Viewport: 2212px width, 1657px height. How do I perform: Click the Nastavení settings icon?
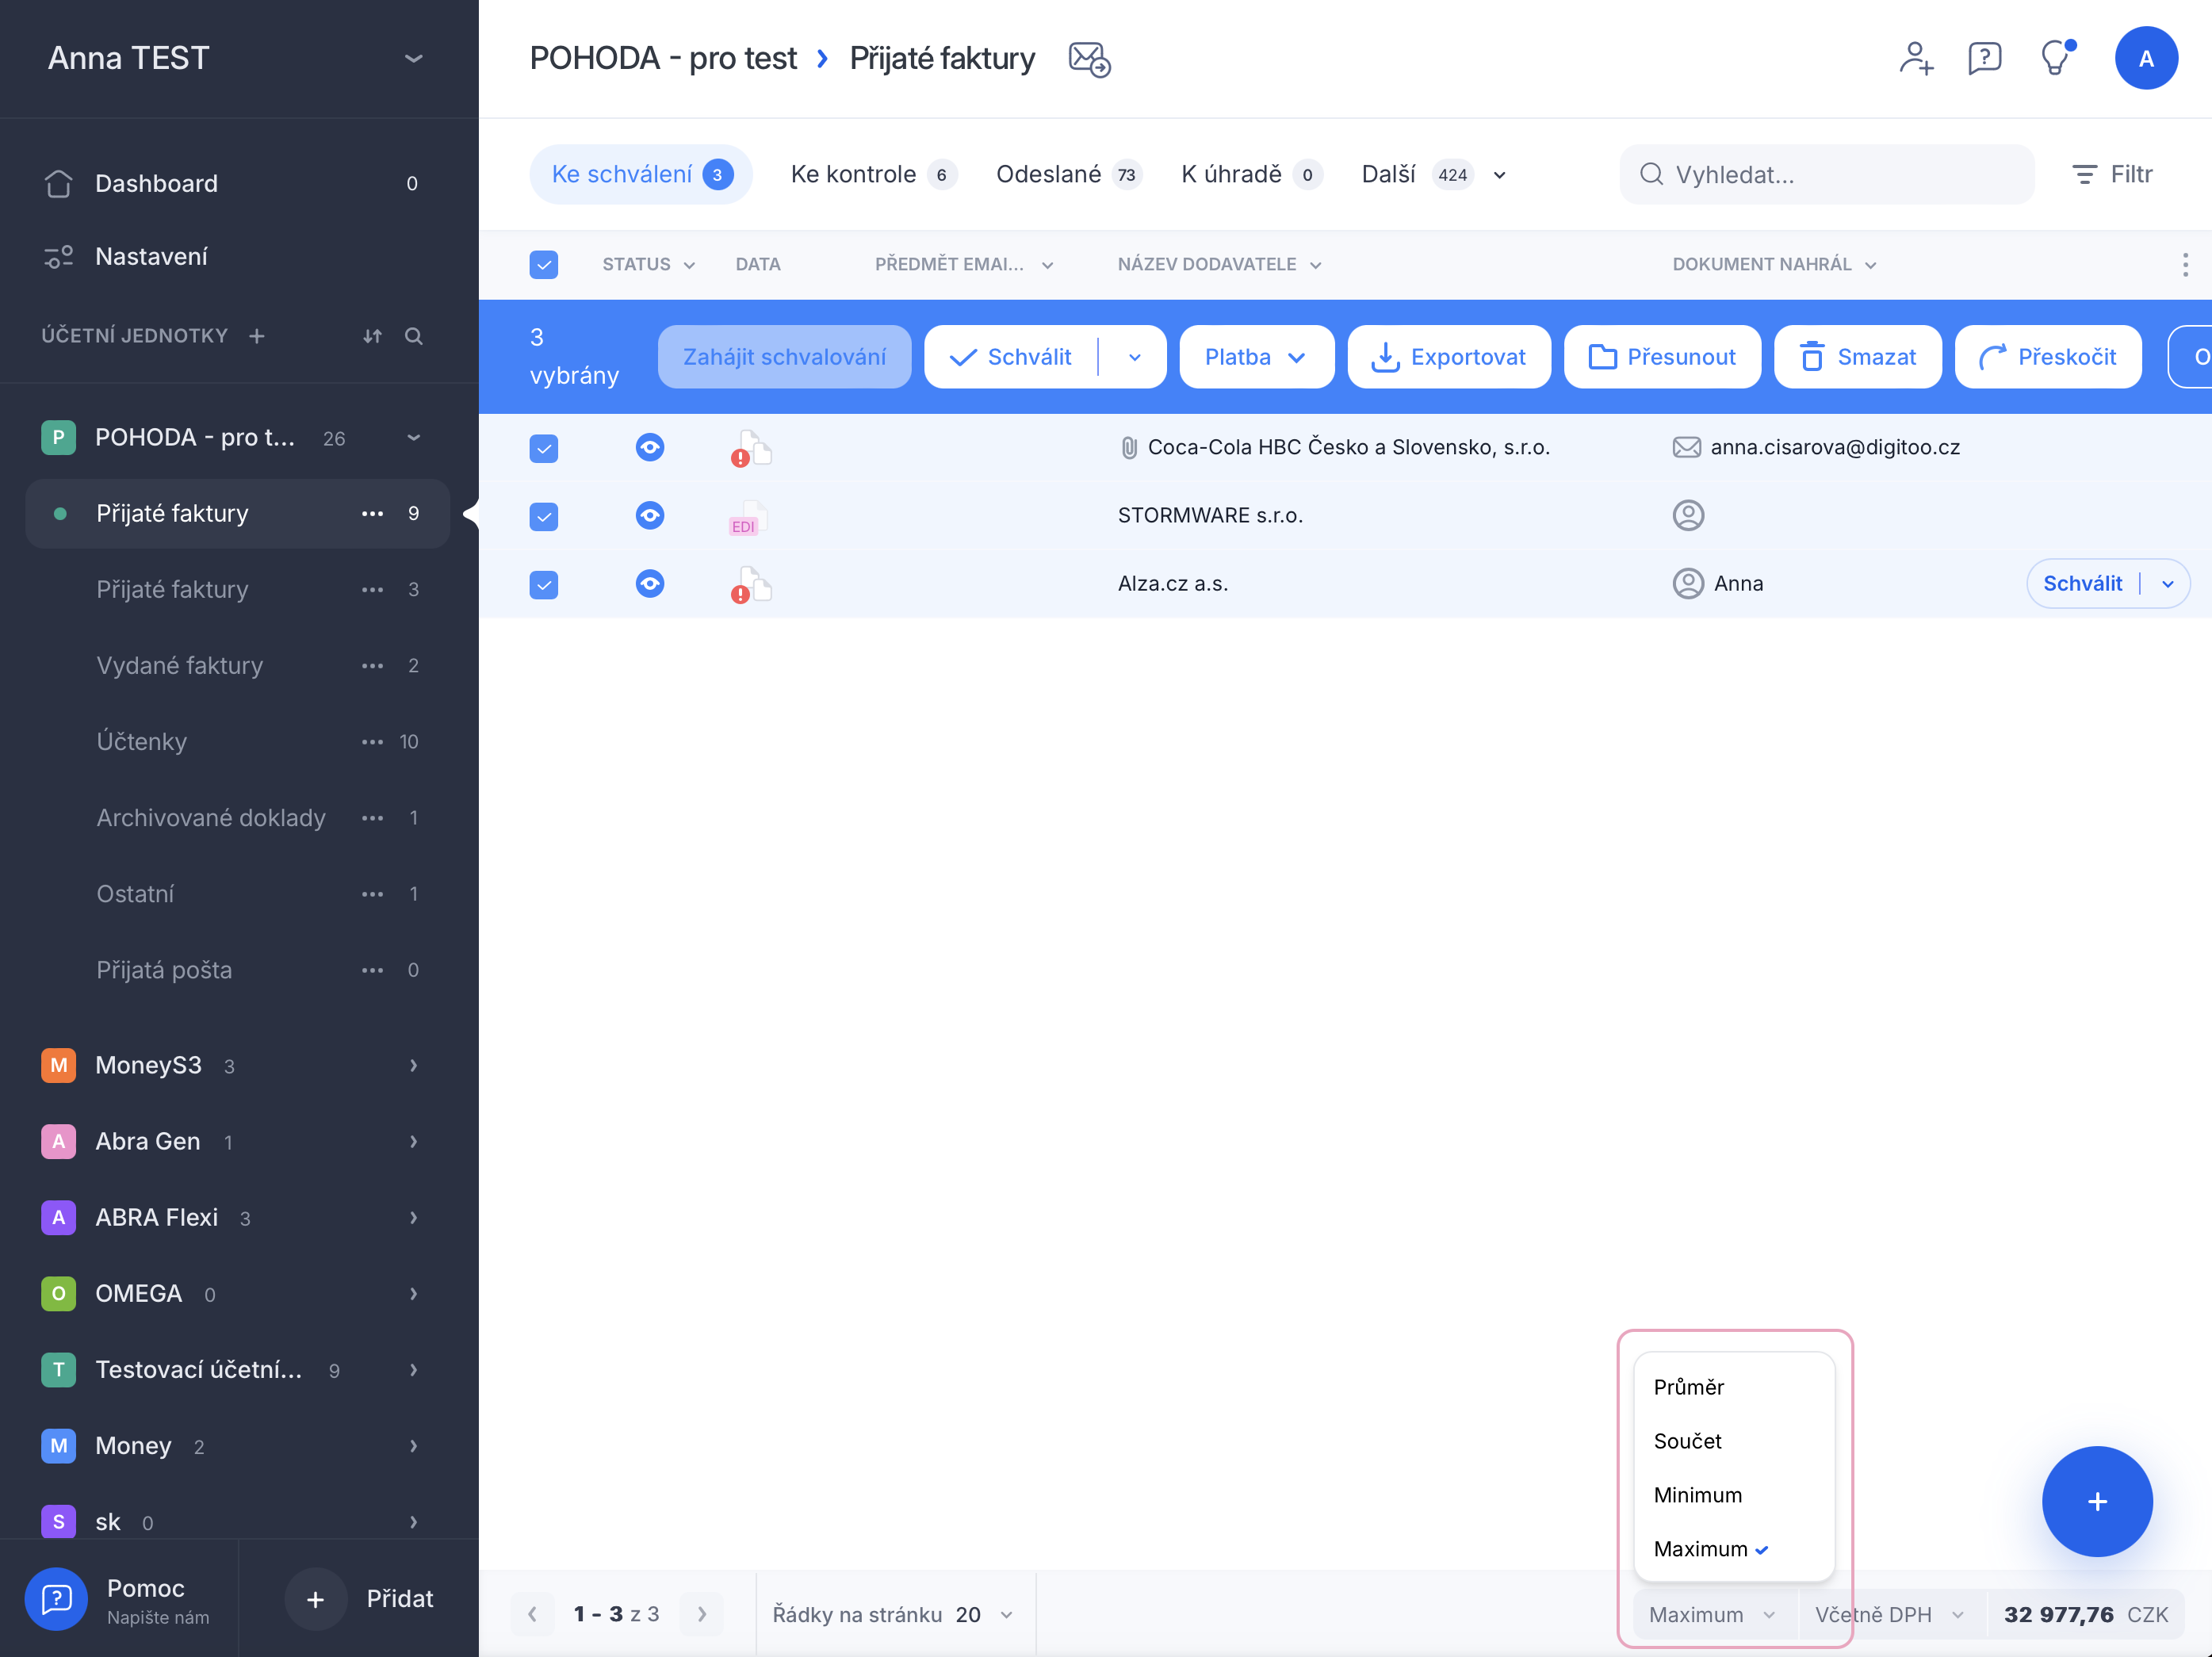[x=58, y=257]
